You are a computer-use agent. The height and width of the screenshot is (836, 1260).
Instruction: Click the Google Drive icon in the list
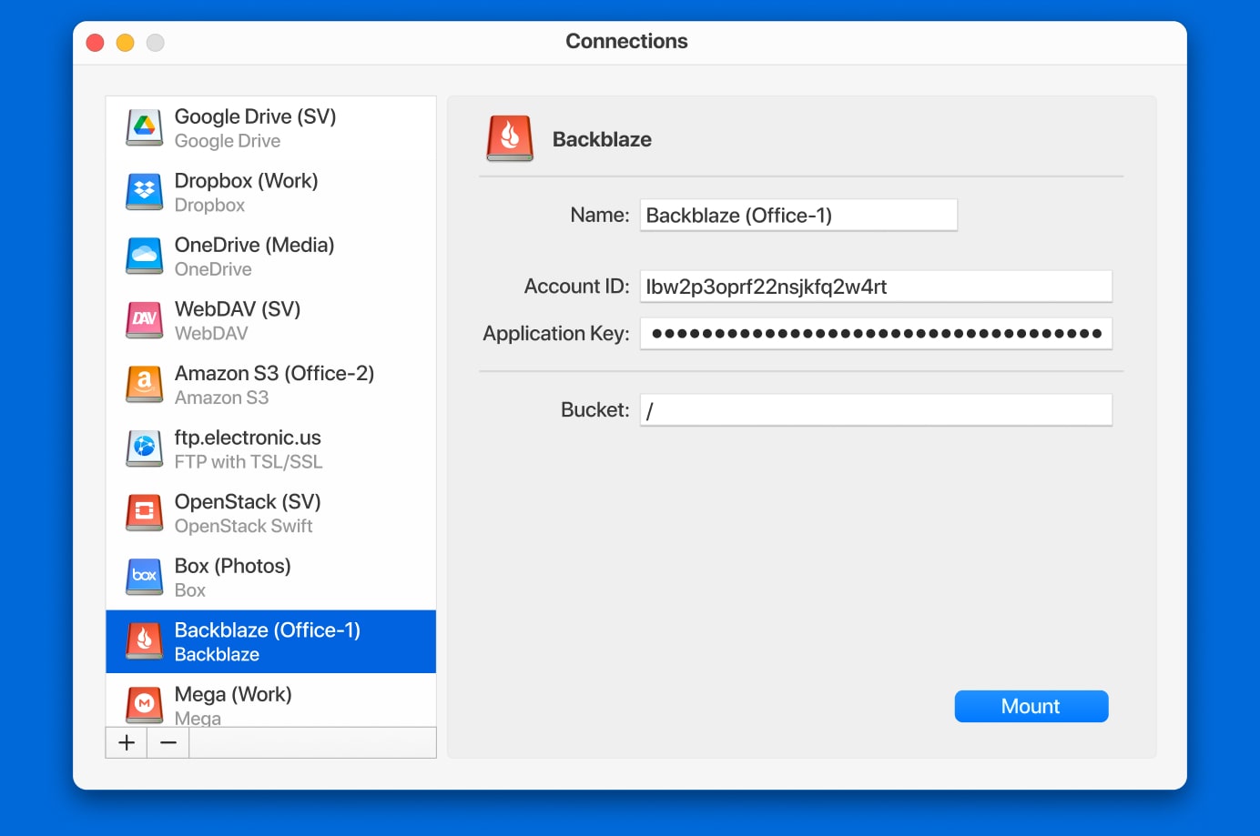click(145, 128)
